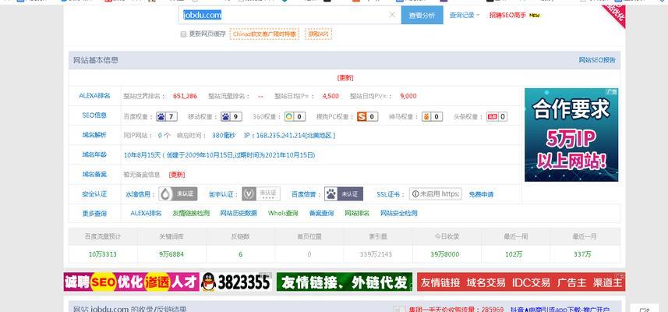Select the SEO信息 row label
This screenshot has width=668, height=312.
[x=94, y=115]
